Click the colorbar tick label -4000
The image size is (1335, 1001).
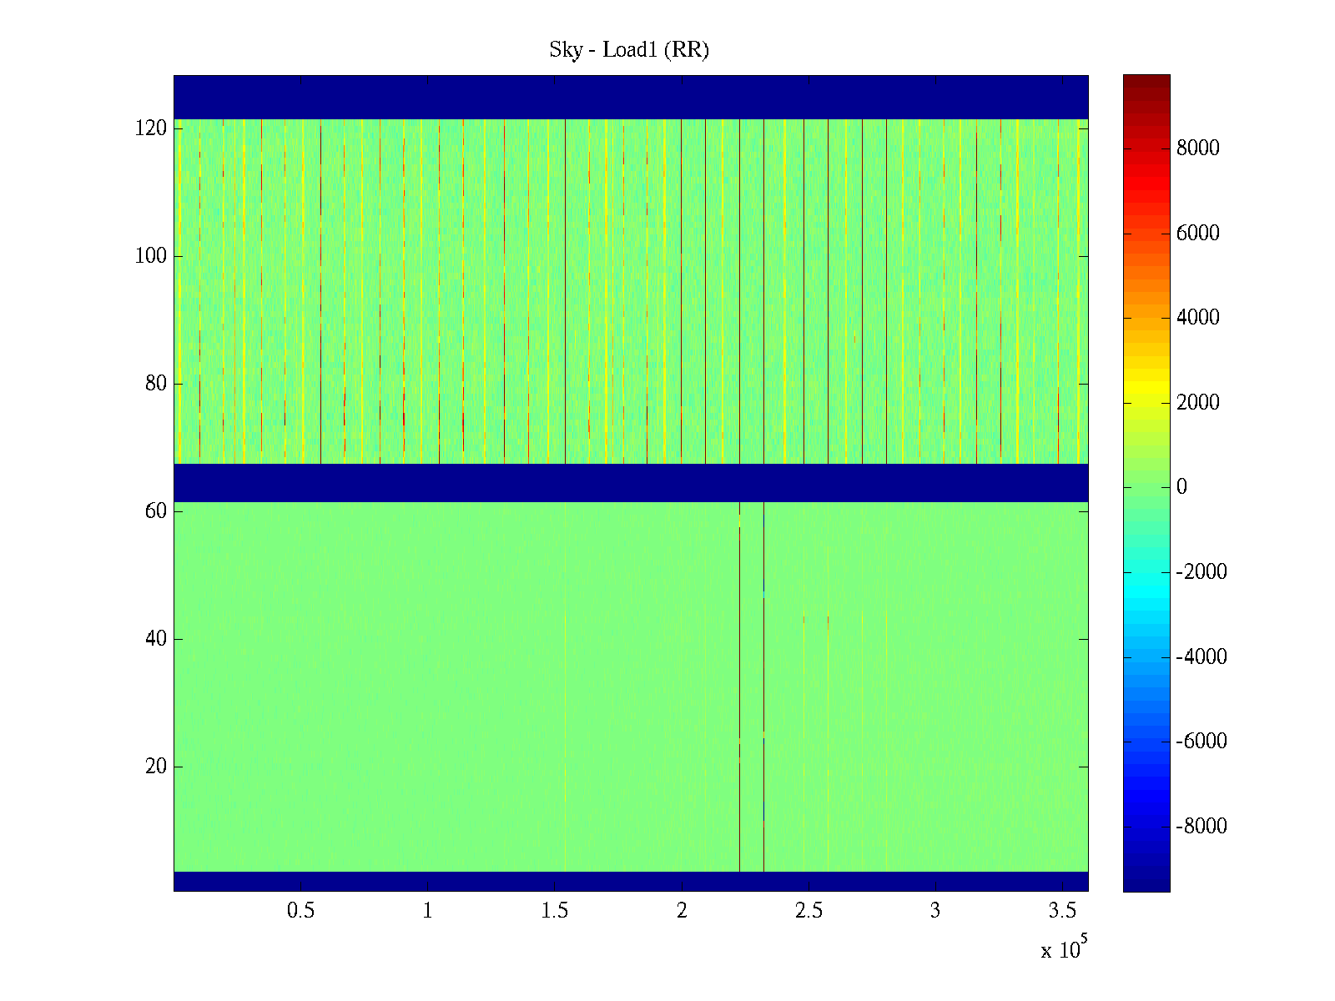coord(1201,656)
